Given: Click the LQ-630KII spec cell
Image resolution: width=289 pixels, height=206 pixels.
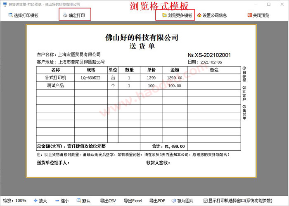Looking at the screenshot, I should pos(90,78).
